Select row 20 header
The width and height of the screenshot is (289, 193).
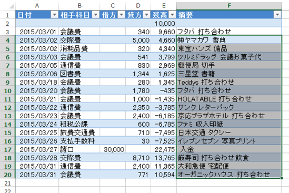[7, 175]
